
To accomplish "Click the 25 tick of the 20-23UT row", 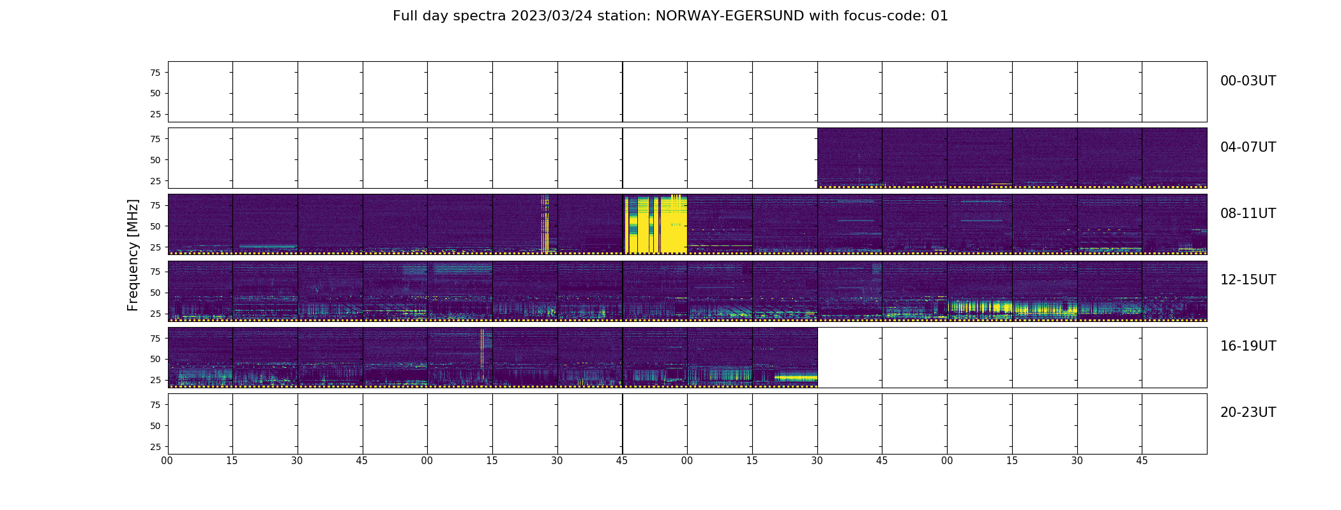I will [x=155, y=447].
